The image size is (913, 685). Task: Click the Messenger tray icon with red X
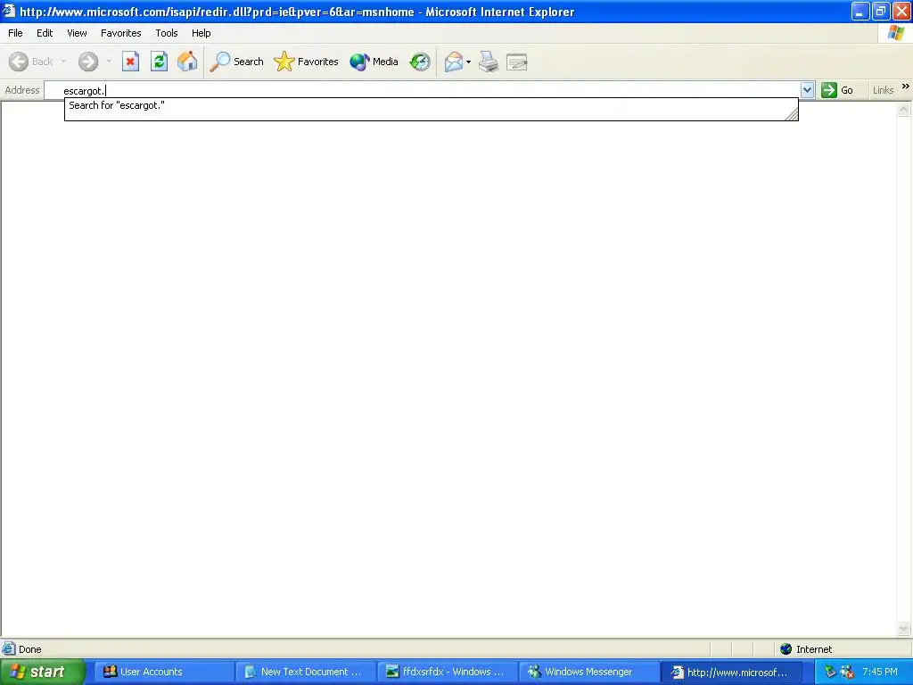point(847,672)
